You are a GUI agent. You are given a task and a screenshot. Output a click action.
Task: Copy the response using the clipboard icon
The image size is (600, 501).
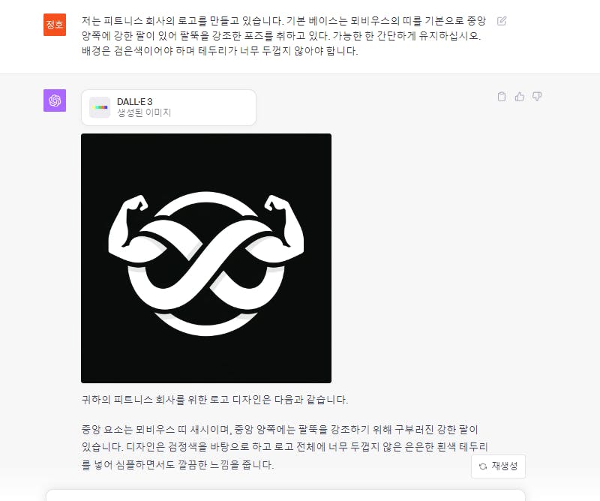pyautogui.click(x=501, y=97)
